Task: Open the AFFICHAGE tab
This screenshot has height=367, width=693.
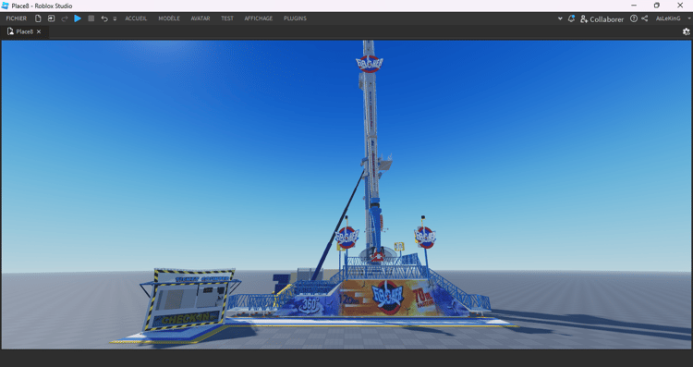Action: [x=259, y=18]
